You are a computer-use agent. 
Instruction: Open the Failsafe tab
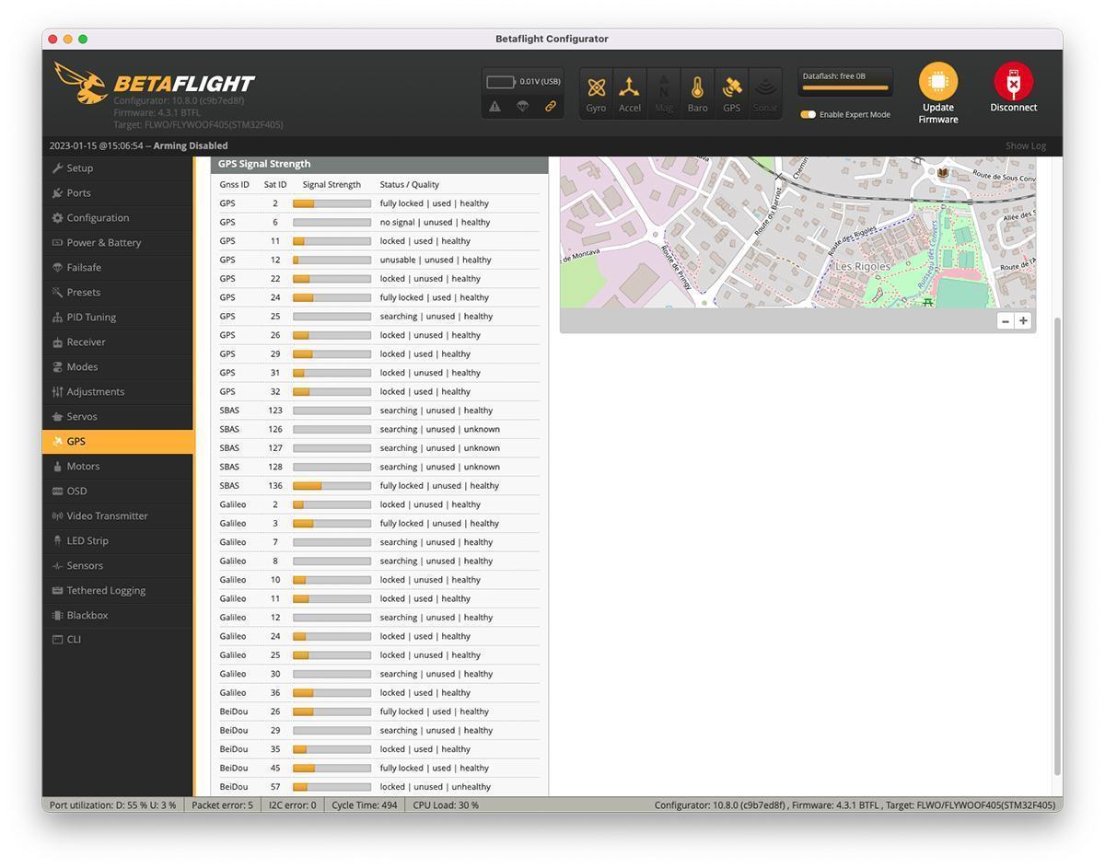118,268
